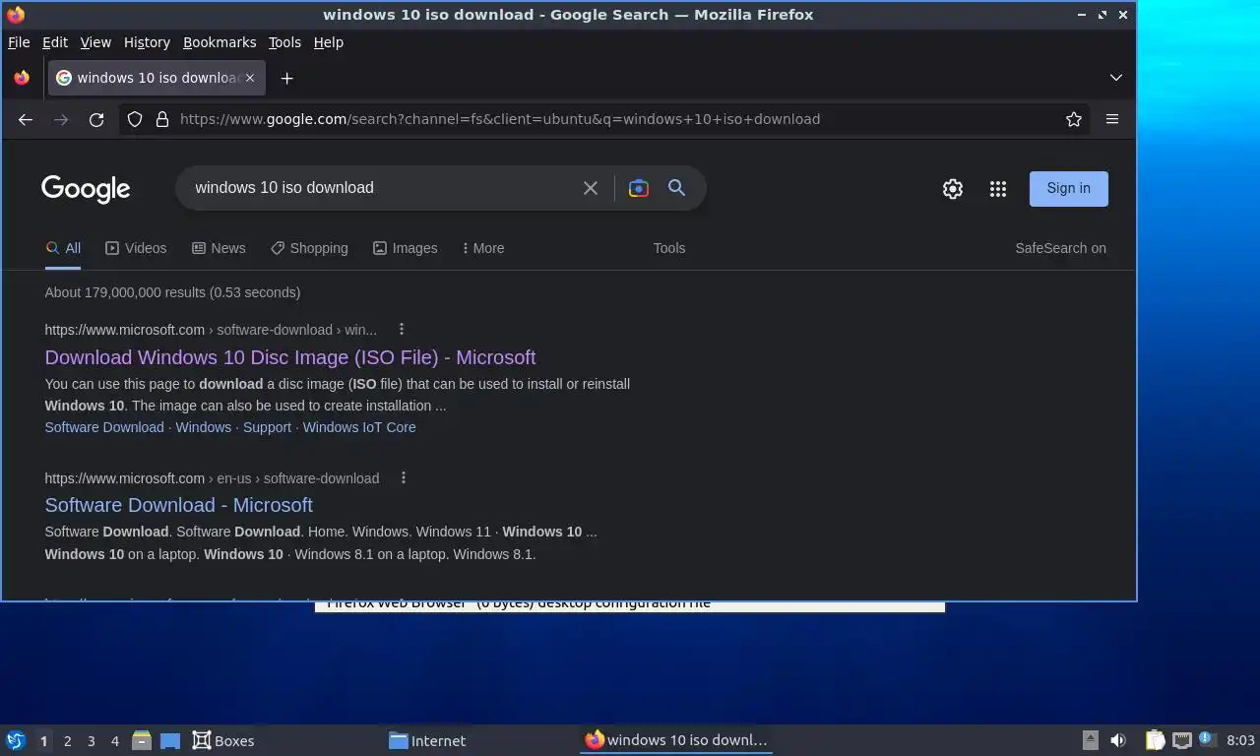The image size is (1260, 756).
Task: Open the Edit menu
Action: (x=55, y=42)
